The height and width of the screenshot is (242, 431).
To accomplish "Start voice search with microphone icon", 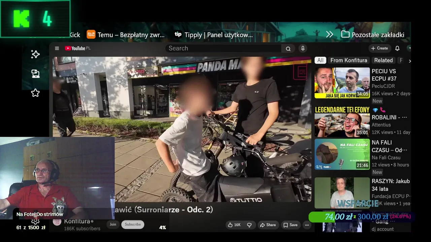I will (303, 48).
